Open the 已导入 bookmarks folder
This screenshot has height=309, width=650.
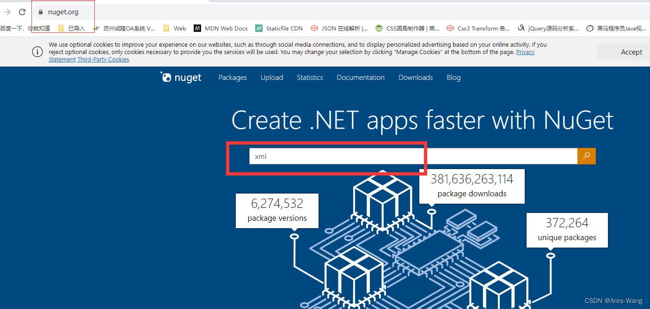point(74,28)
